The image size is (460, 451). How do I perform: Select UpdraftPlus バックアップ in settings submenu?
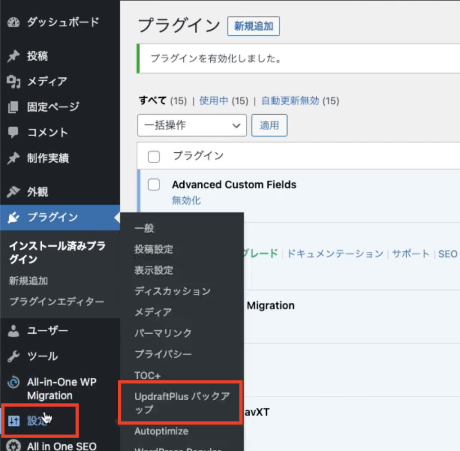(182, 403)
